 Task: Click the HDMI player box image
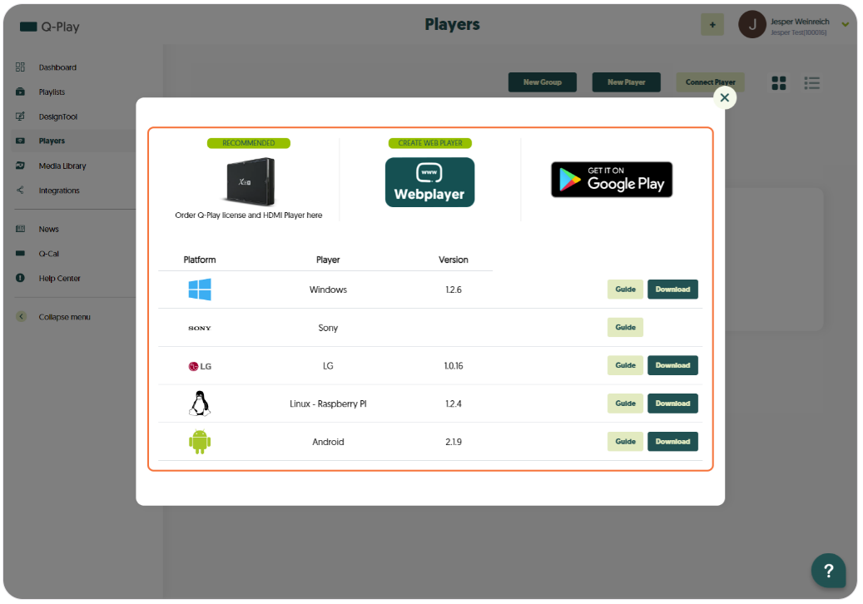[250, 181]
